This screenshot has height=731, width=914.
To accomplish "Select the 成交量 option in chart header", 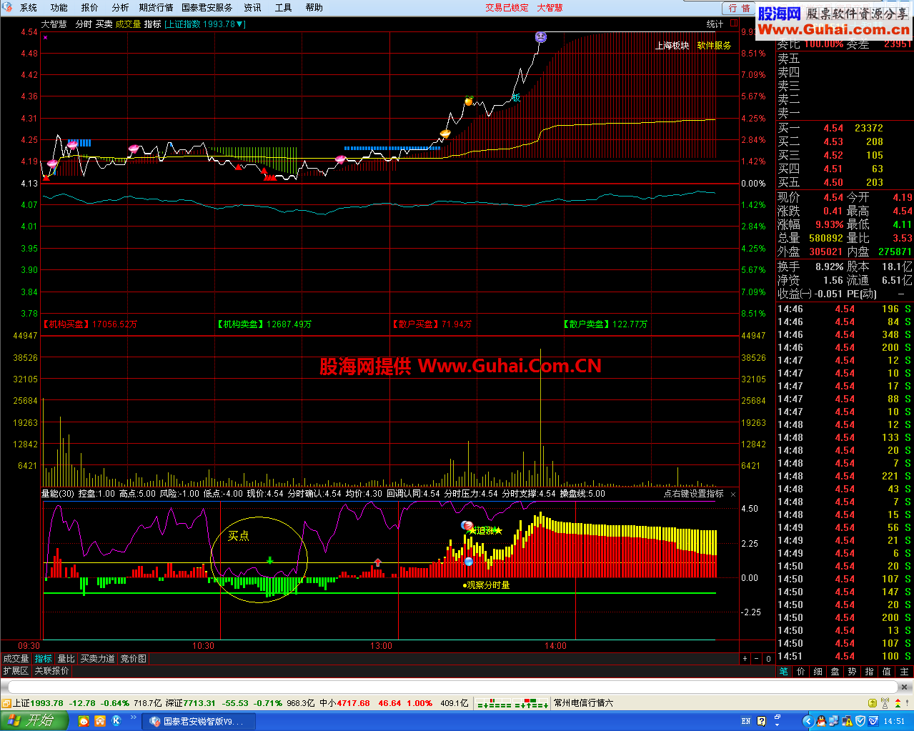I will [129, 24].
